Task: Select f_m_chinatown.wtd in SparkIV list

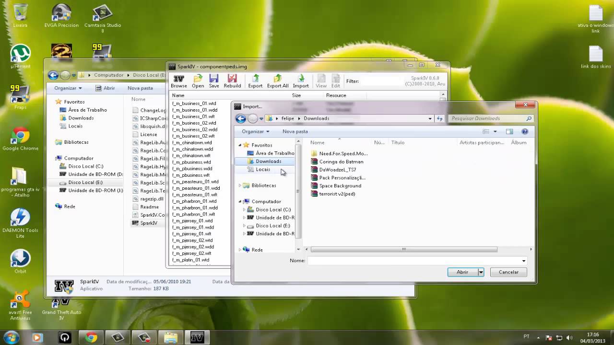Action: [x=192, y=143]
